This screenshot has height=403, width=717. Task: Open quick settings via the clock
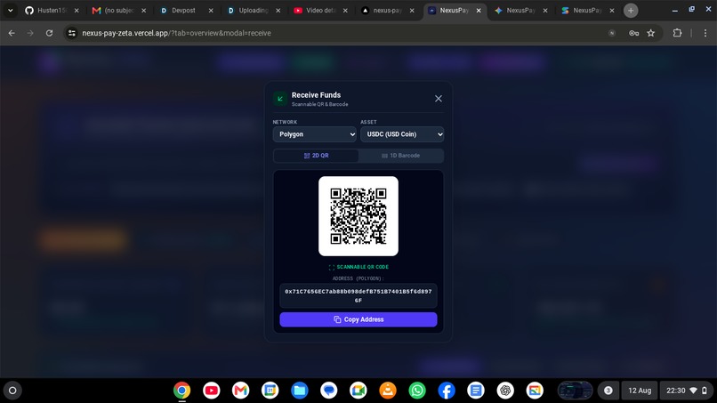687,391
